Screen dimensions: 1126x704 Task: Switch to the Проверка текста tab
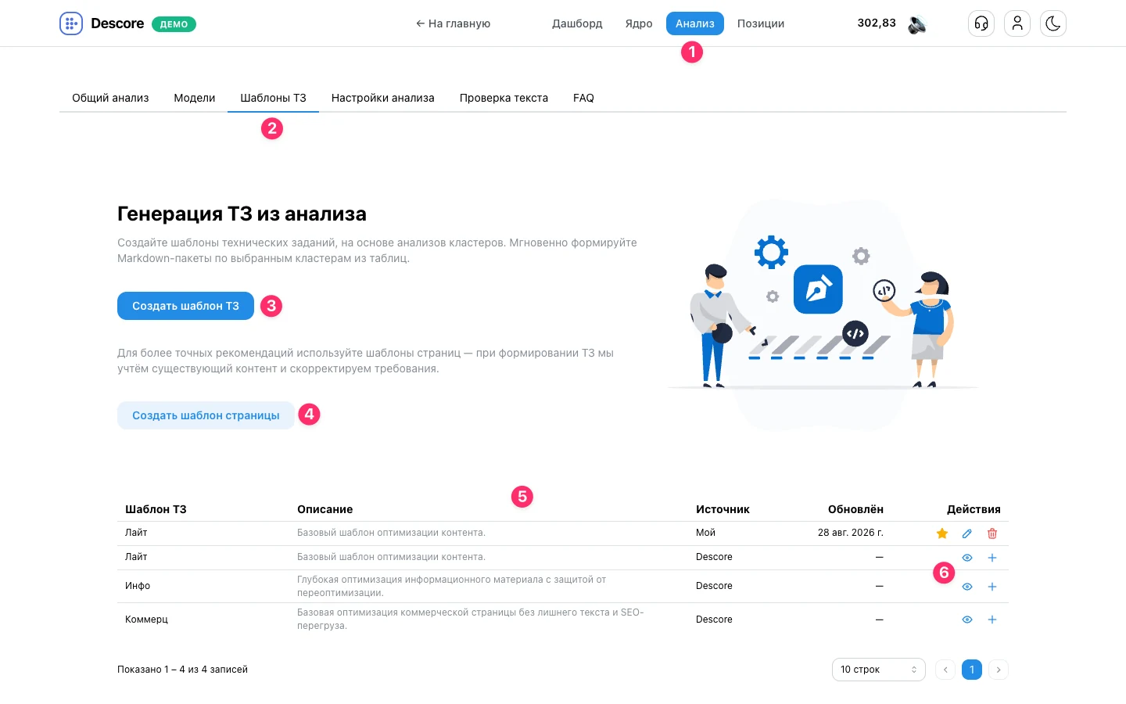pos(504,98)
